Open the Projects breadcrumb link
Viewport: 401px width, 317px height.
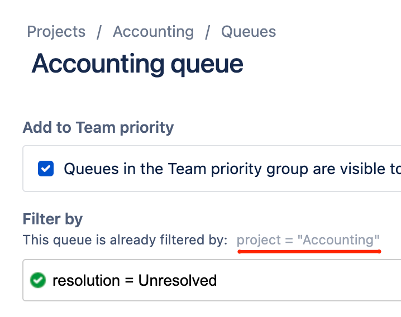[x=56, y=32]
